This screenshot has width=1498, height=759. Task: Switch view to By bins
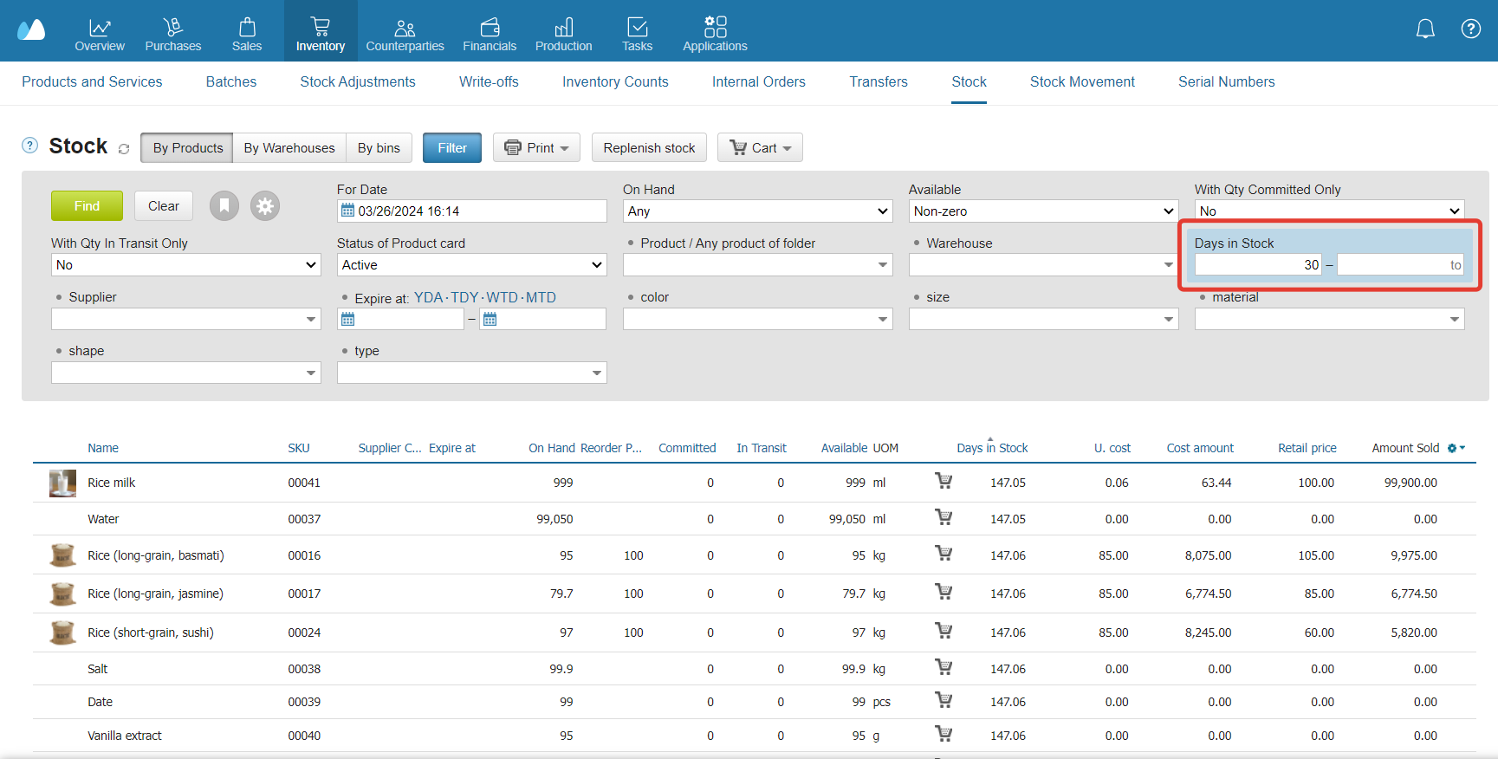379,148
